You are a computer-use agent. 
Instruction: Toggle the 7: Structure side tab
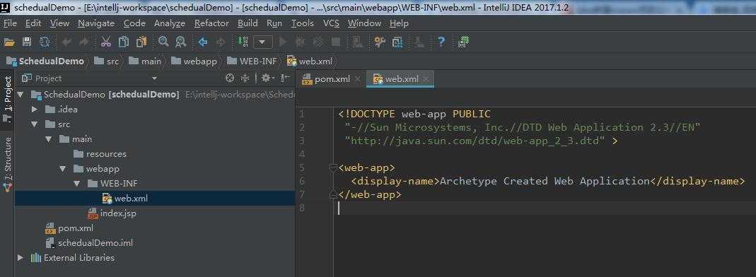pos(7,164)
